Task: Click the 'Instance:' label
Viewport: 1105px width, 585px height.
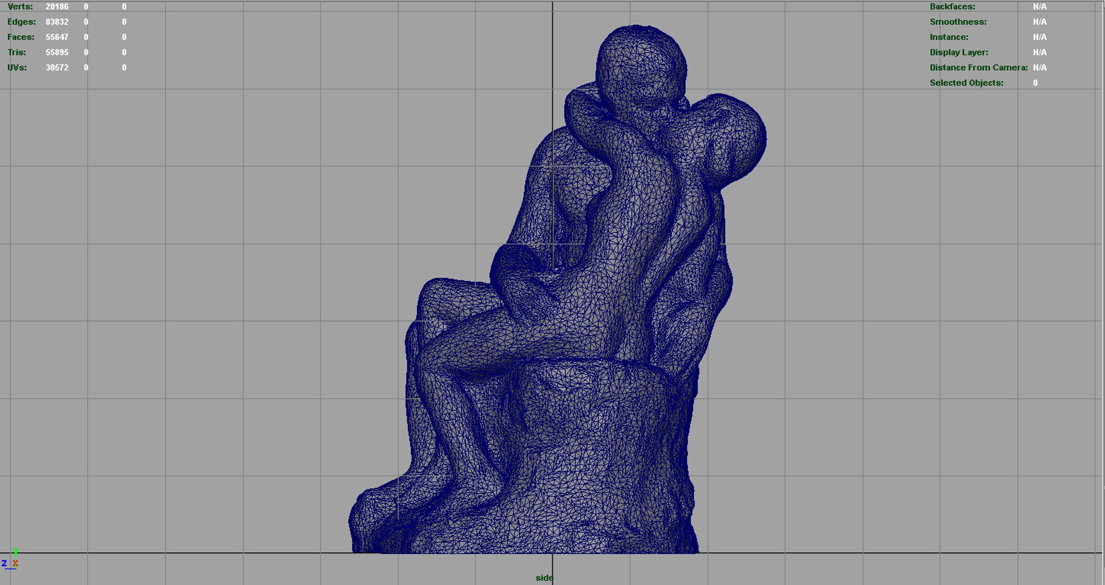Action: click(949, 37)
